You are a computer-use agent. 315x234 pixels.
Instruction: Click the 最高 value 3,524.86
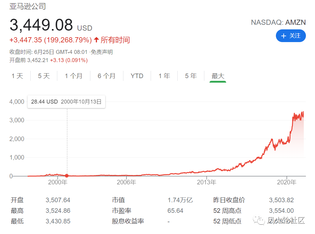(x=58, y=211)
